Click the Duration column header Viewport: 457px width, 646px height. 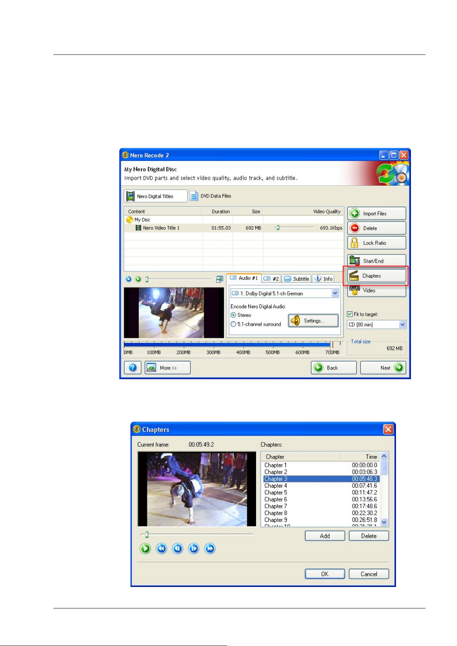click(217, 211)
